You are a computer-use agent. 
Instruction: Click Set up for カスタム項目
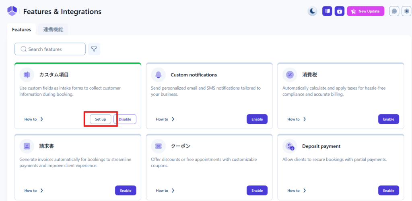point(101,119)
